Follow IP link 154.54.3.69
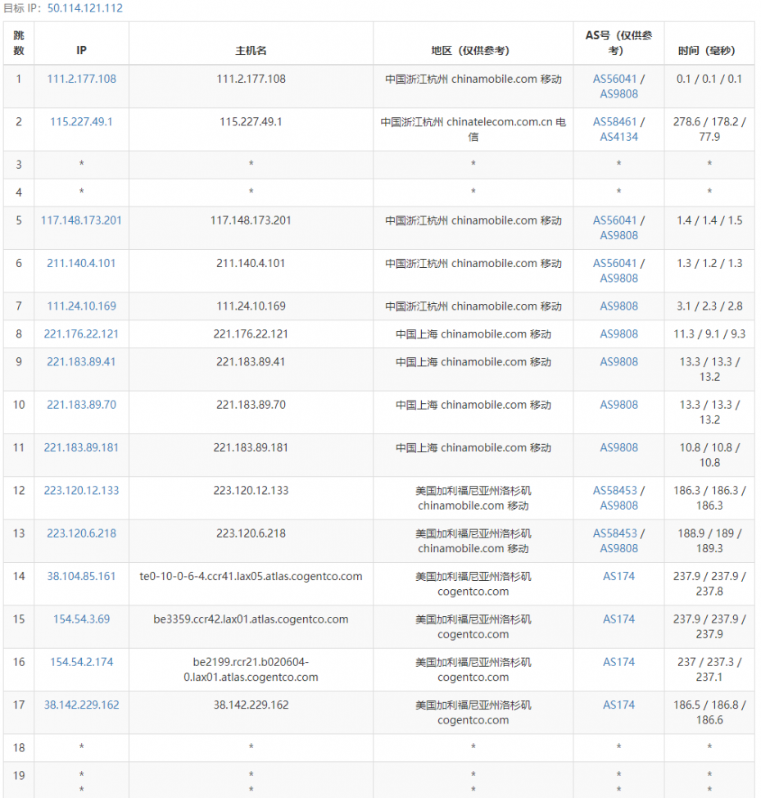 pos(81,619)
